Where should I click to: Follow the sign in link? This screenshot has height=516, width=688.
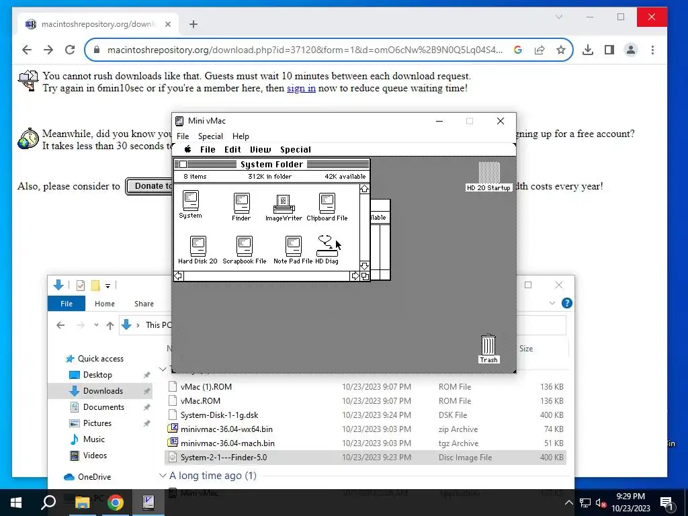[x=301, y=88]
